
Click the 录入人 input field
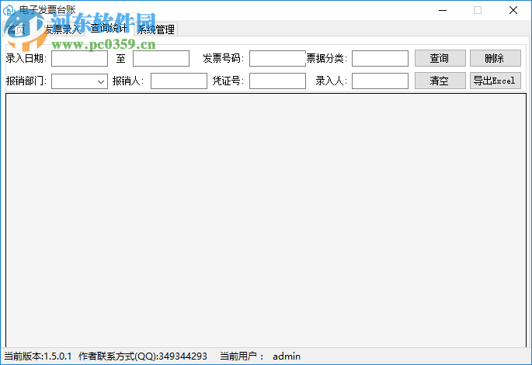tap(380, 81)
